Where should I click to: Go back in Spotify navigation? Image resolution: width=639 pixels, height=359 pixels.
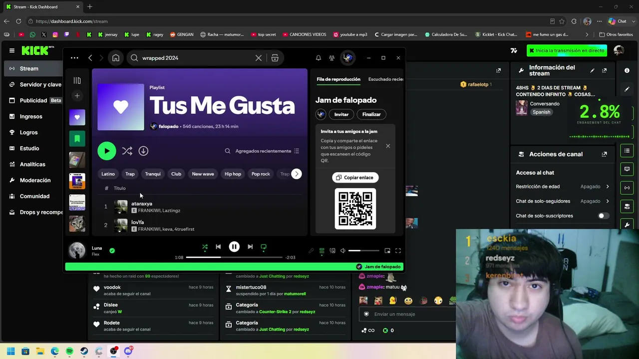pos(90,58)
